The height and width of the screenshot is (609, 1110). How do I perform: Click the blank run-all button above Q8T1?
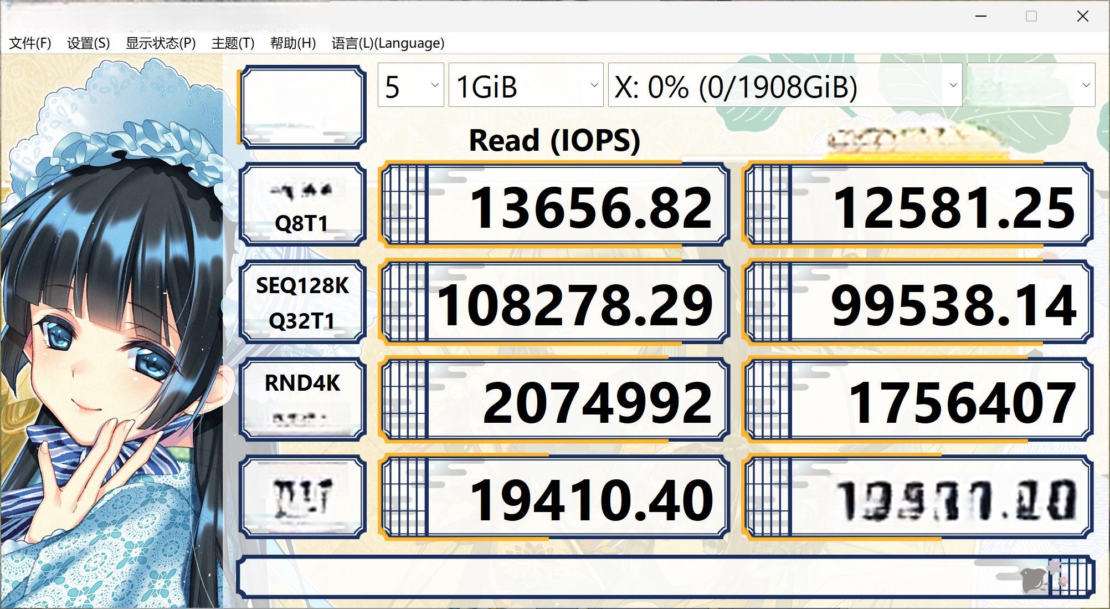pyautogui.click(x=302, y=106)
